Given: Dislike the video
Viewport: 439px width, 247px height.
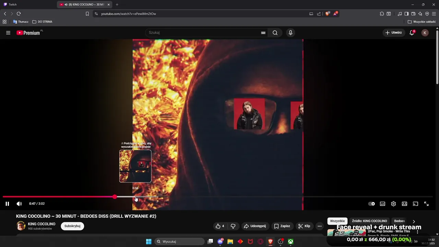Looking at the screenshot, I should click(x=233, y=226).
